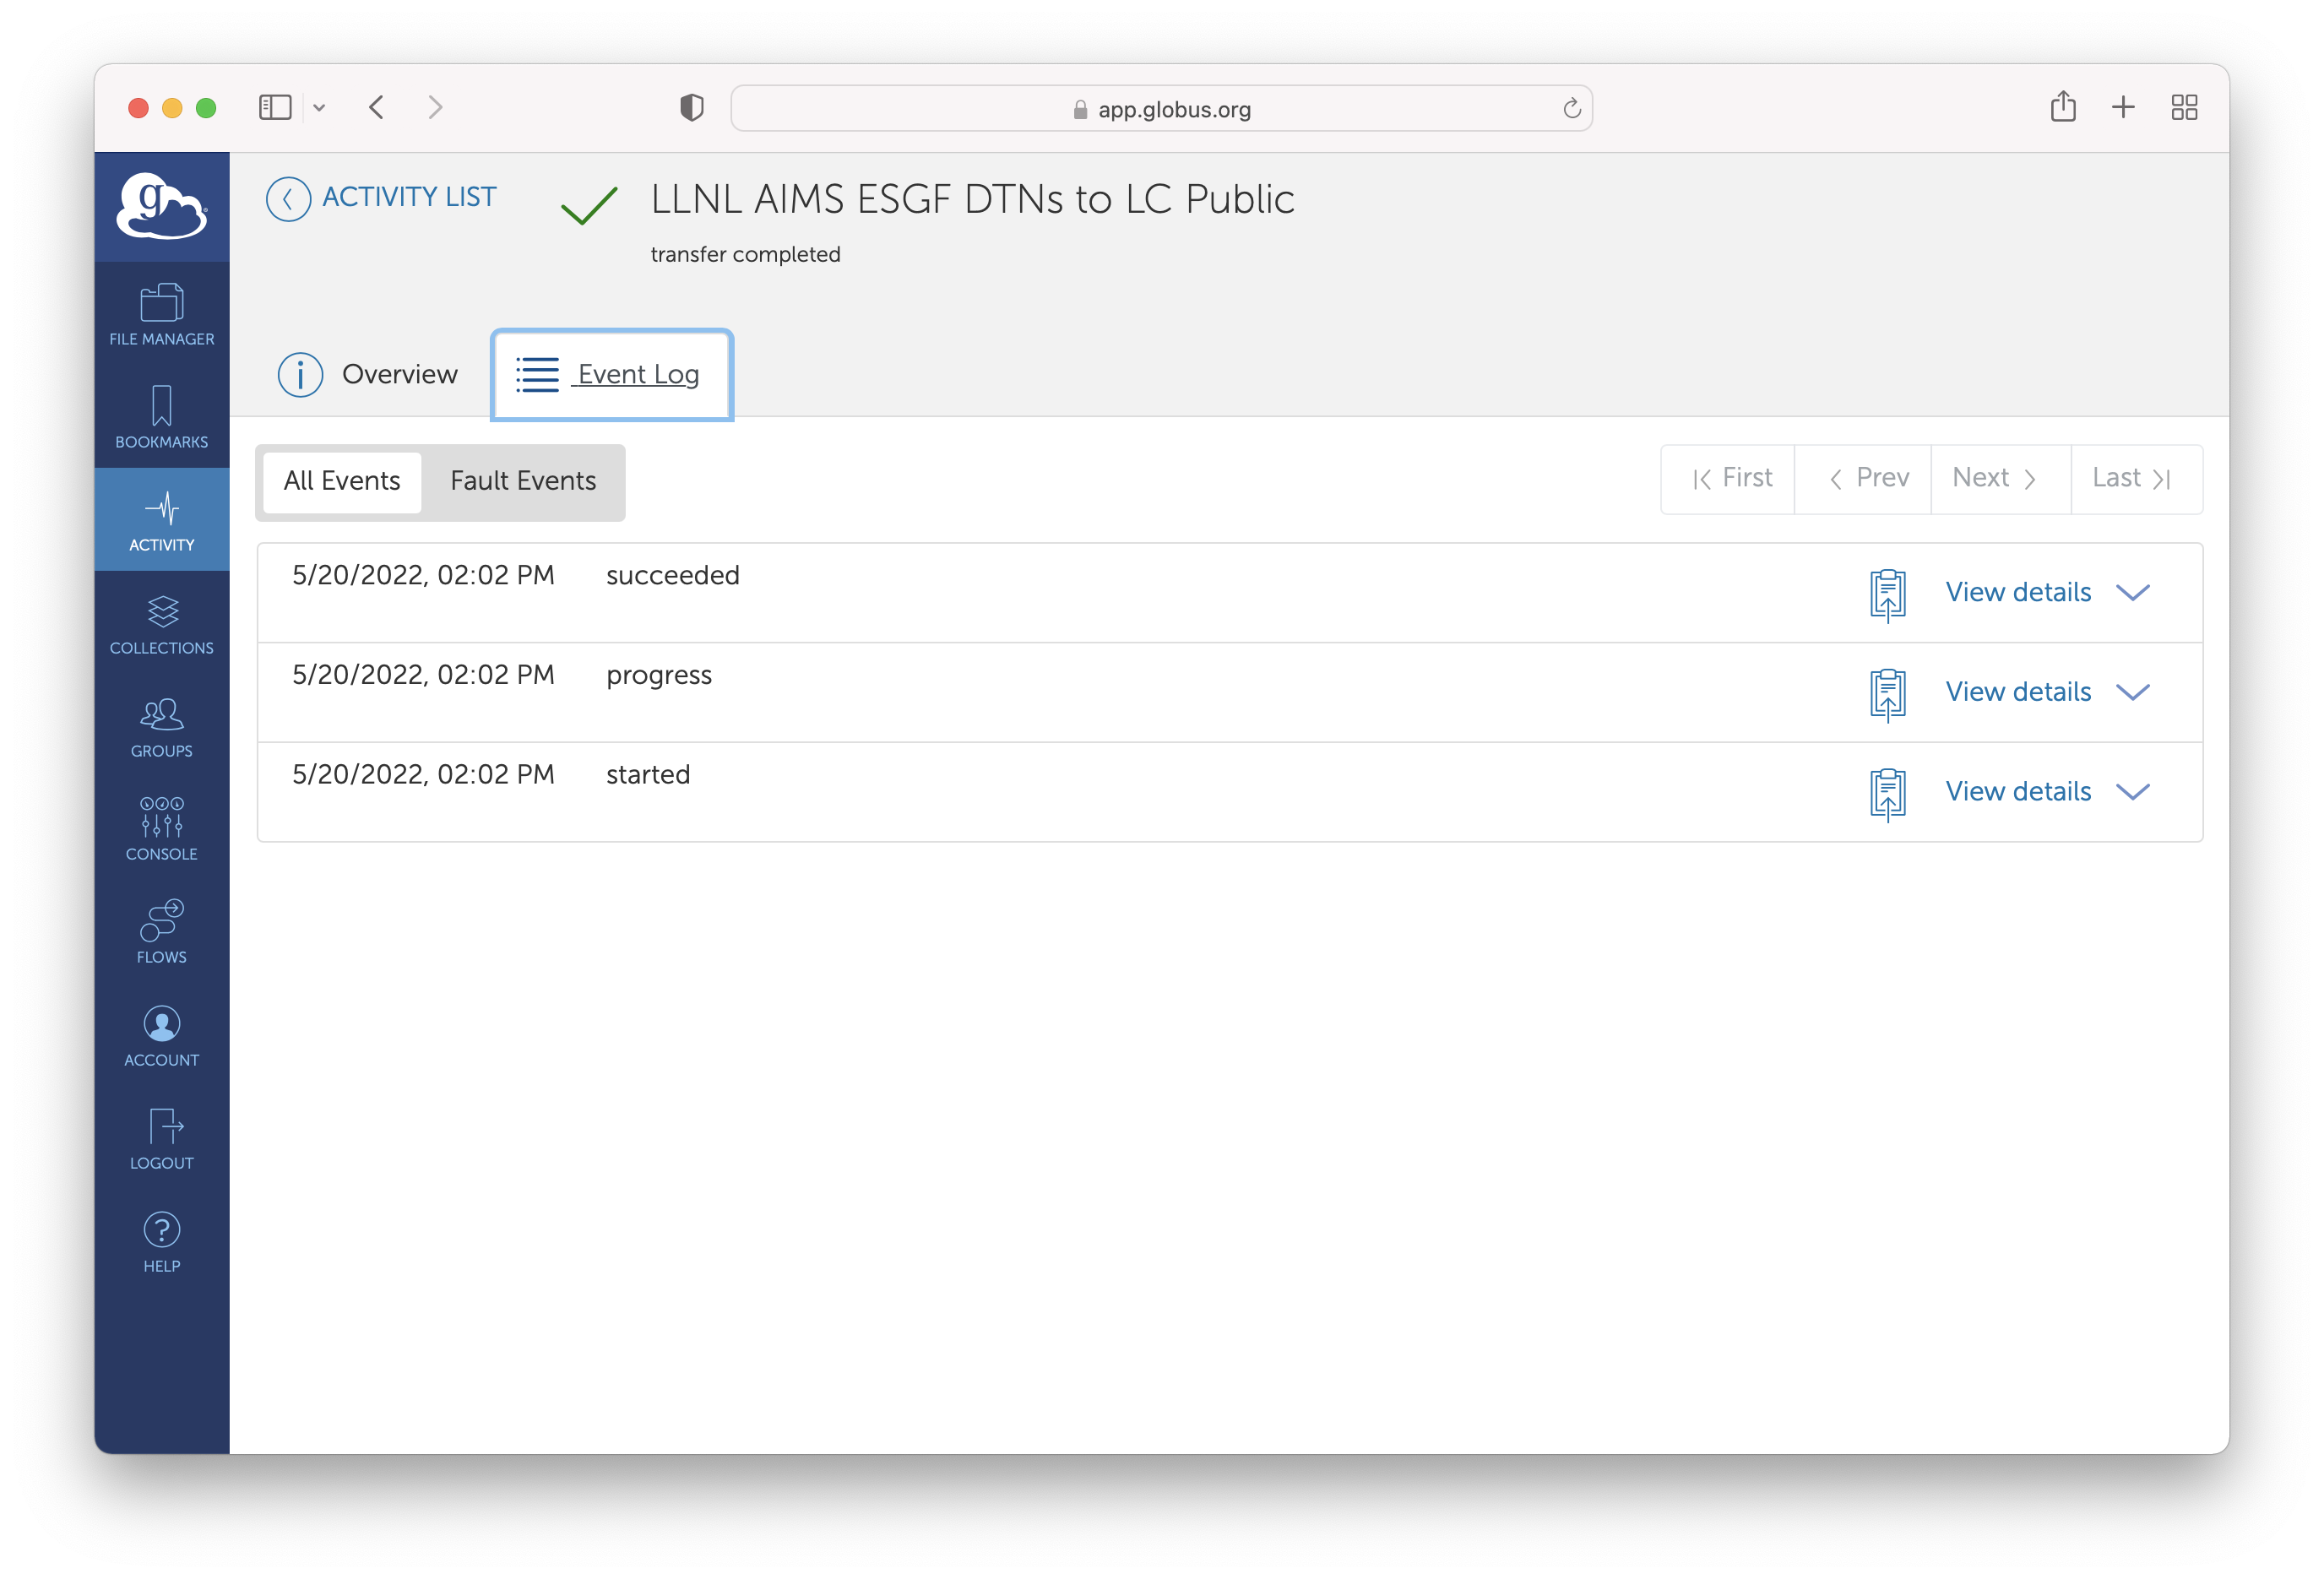This screenshot has width=2324, height=1579.
Task: Open Collections in sidebar
Action: click(x=162, y=624)
